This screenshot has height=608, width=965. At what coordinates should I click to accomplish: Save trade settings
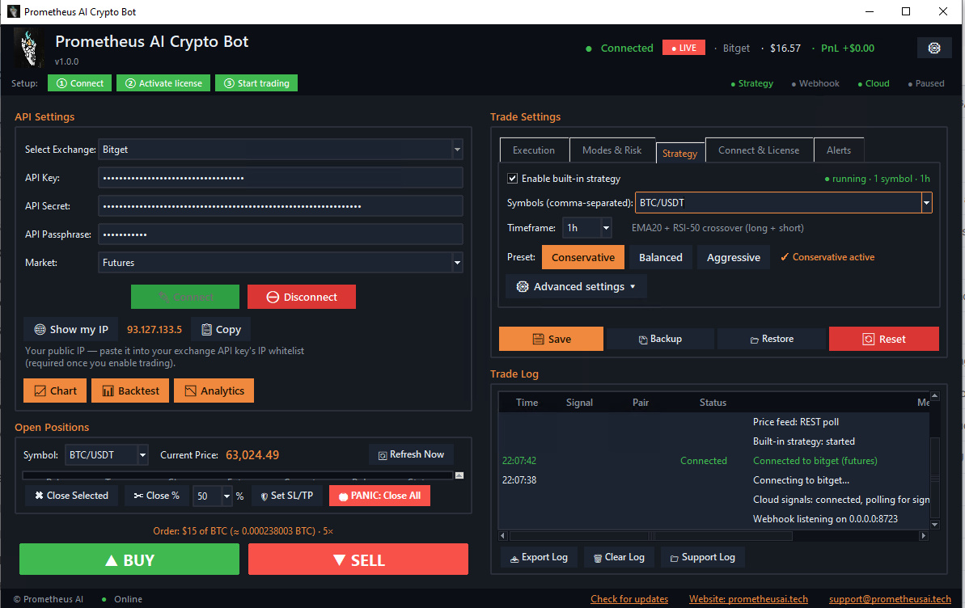click(x=551, y=339)
